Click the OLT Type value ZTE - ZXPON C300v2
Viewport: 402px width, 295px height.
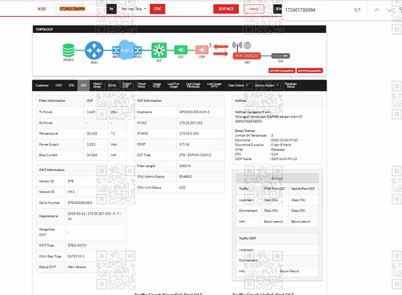(195, 155)
